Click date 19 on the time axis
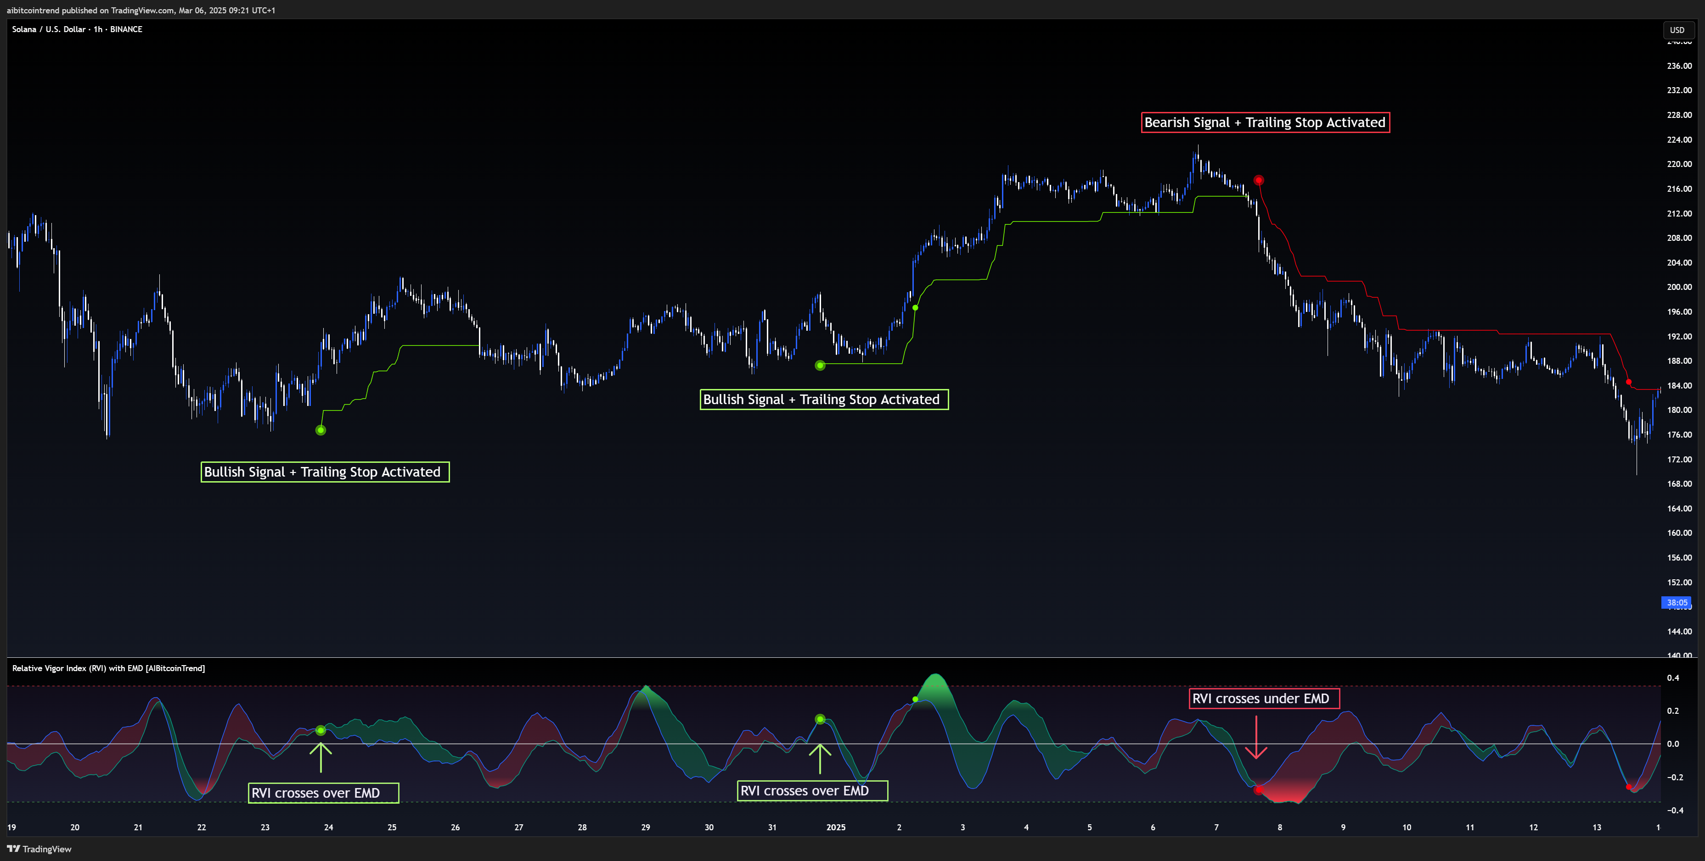The width and height of the screenshot is (1705, 861). (x=11, y=827)
